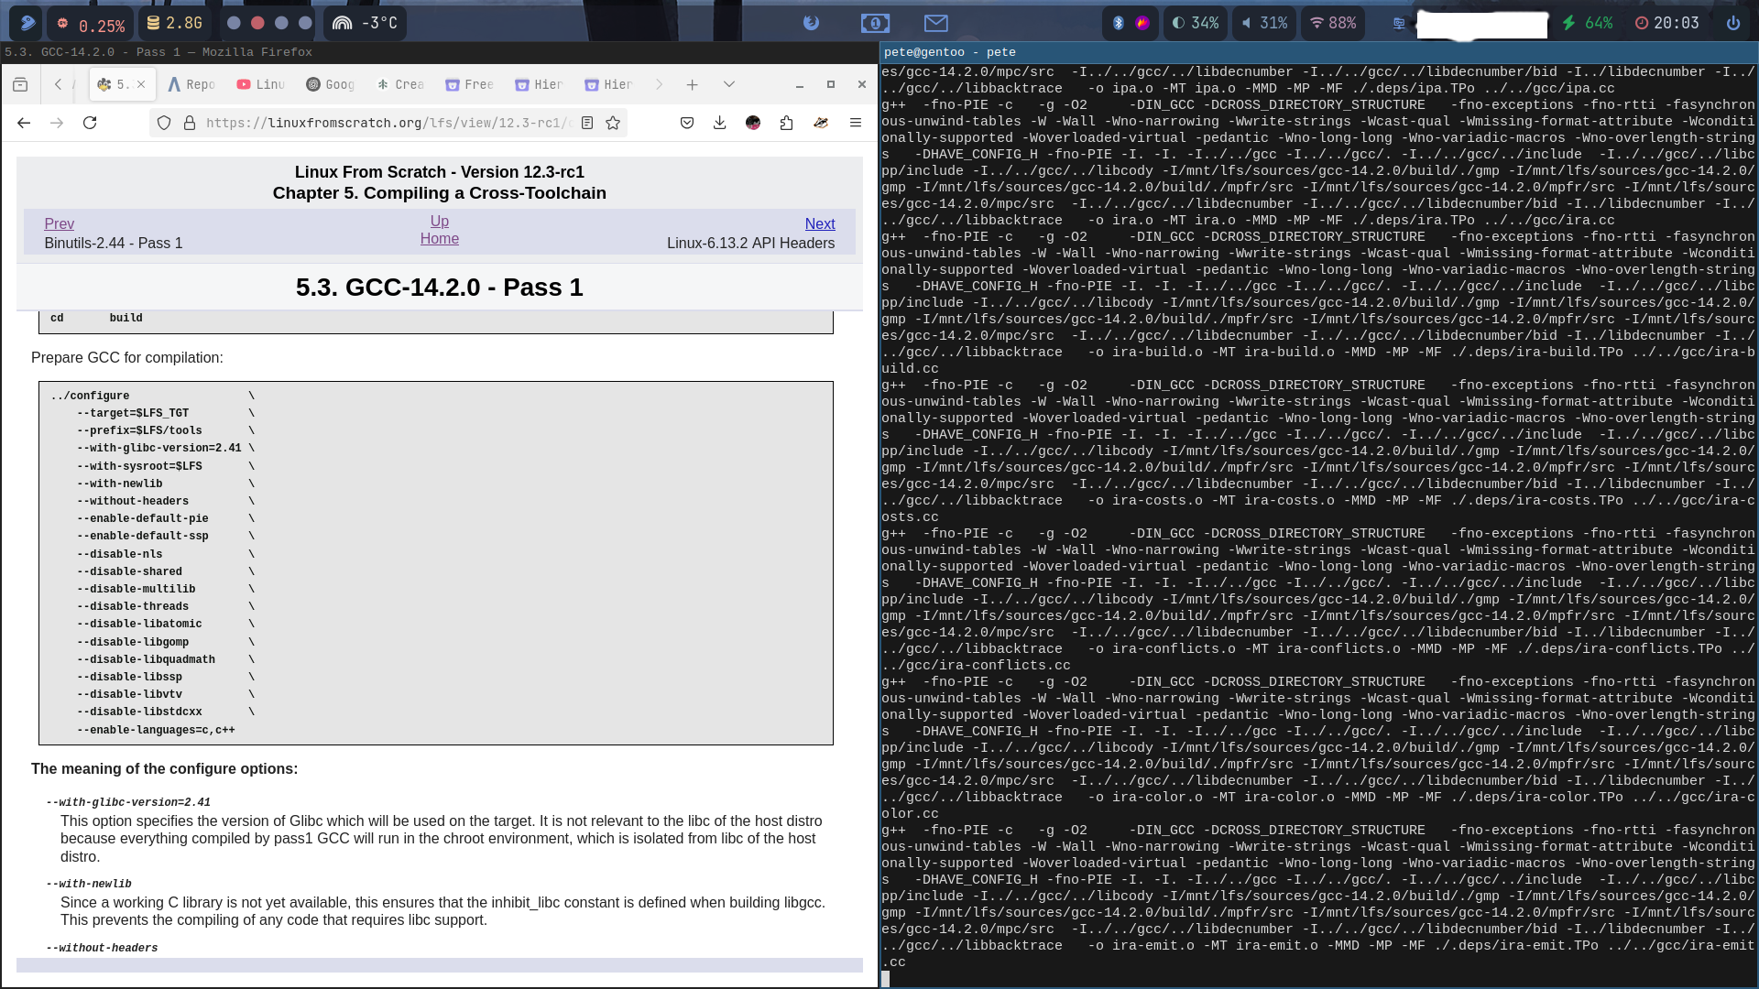The height and width of the screenshot is (989, 1759).
Task: Follow the Next link to Linux API Headers
Action: coord(820,223)
